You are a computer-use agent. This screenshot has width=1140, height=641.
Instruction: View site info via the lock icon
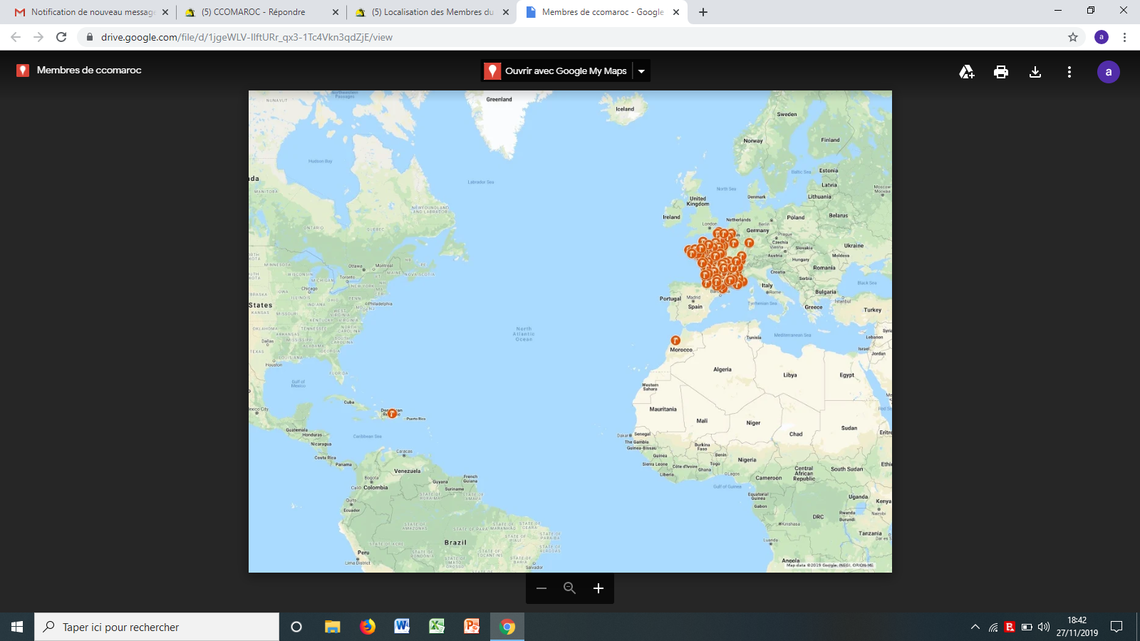coord(89,37)
